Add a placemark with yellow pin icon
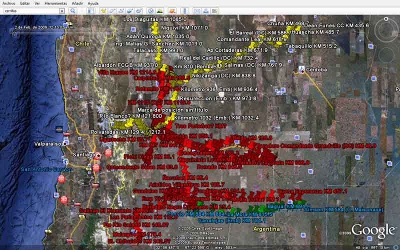Screen dimensions: 400x250 [103, 10]
